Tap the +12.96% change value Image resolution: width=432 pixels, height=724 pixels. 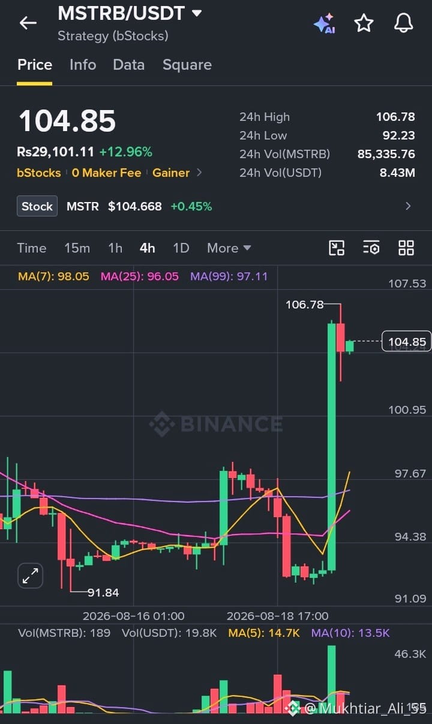click(x=126, y=152)
